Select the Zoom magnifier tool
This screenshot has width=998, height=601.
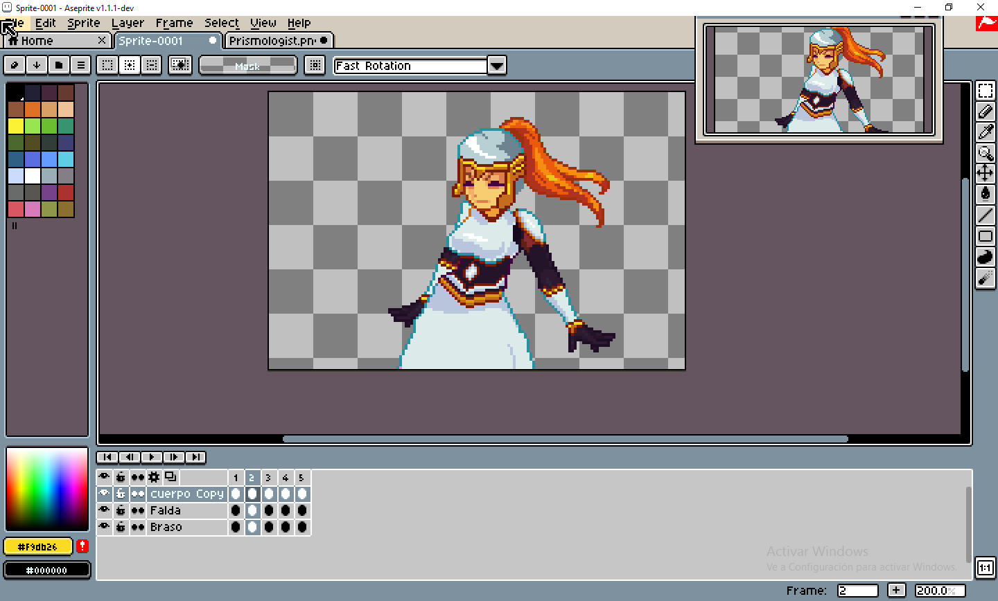pyautogui.click(x=985, y=153)
